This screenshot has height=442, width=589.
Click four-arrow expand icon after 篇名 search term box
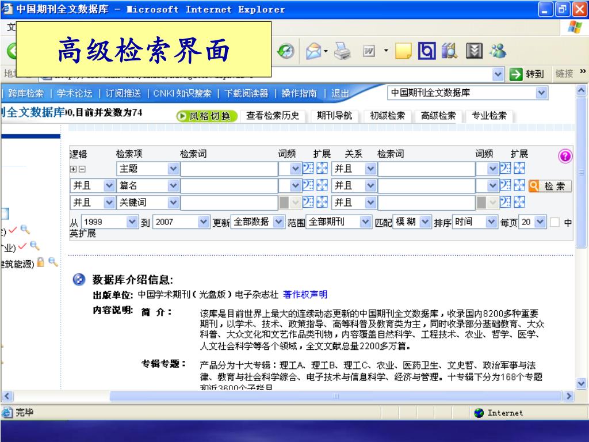[322, 185]
